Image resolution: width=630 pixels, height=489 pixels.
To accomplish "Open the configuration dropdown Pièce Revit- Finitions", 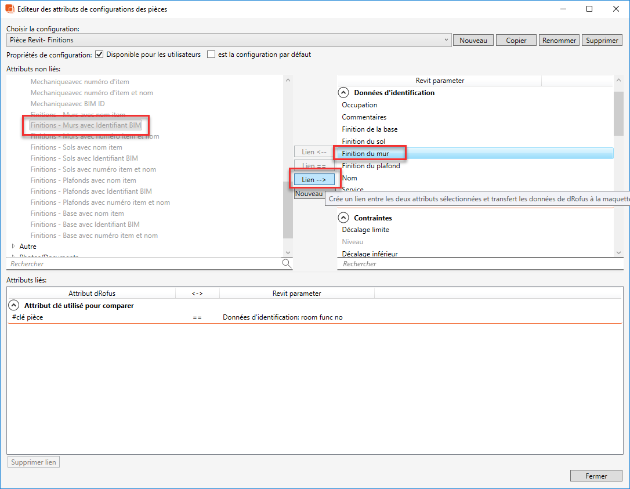I will pos(446,40).
